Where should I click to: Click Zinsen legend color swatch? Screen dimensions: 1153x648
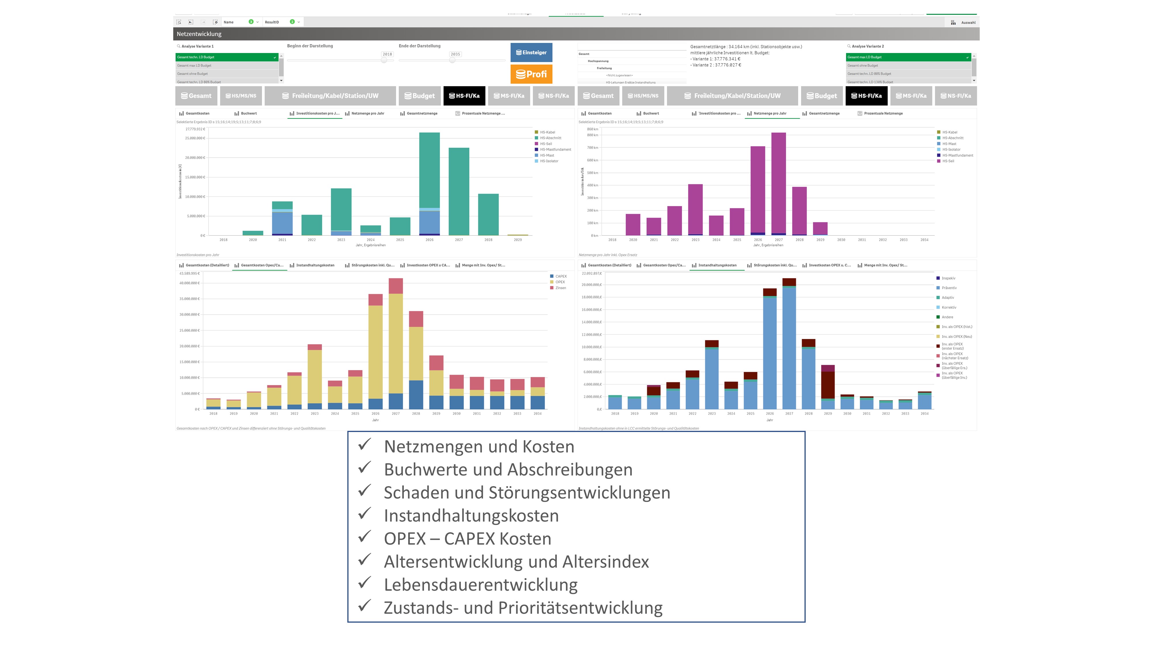552,288
